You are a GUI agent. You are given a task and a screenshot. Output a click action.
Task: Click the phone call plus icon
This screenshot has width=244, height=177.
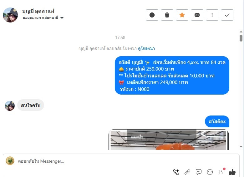pyautogui.click(x=176, y=172)
